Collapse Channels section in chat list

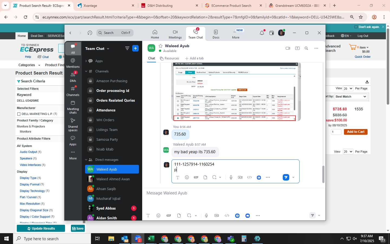point(86,71)
